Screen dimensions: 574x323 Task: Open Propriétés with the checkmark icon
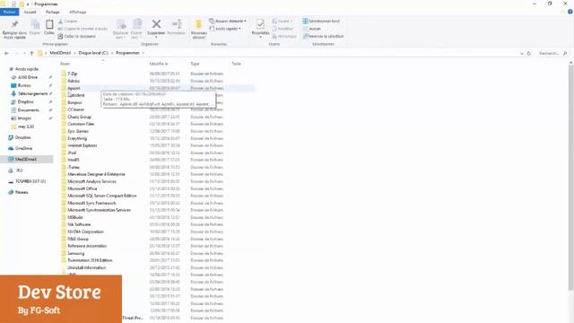(x=260, y=24)
